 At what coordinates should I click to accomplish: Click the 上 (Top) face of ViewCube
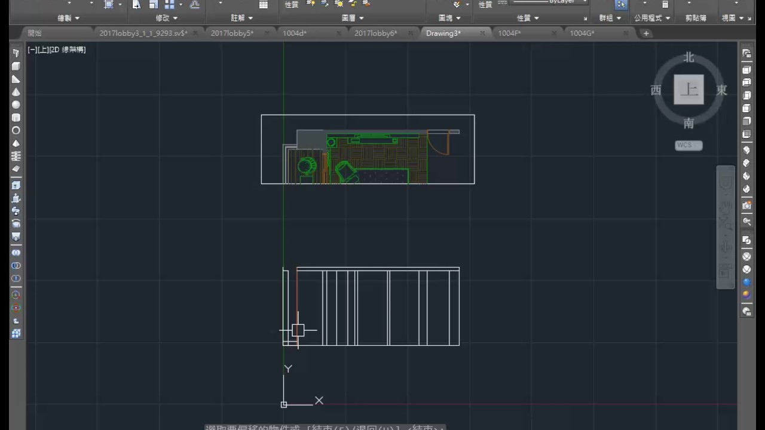click(688, 90)
